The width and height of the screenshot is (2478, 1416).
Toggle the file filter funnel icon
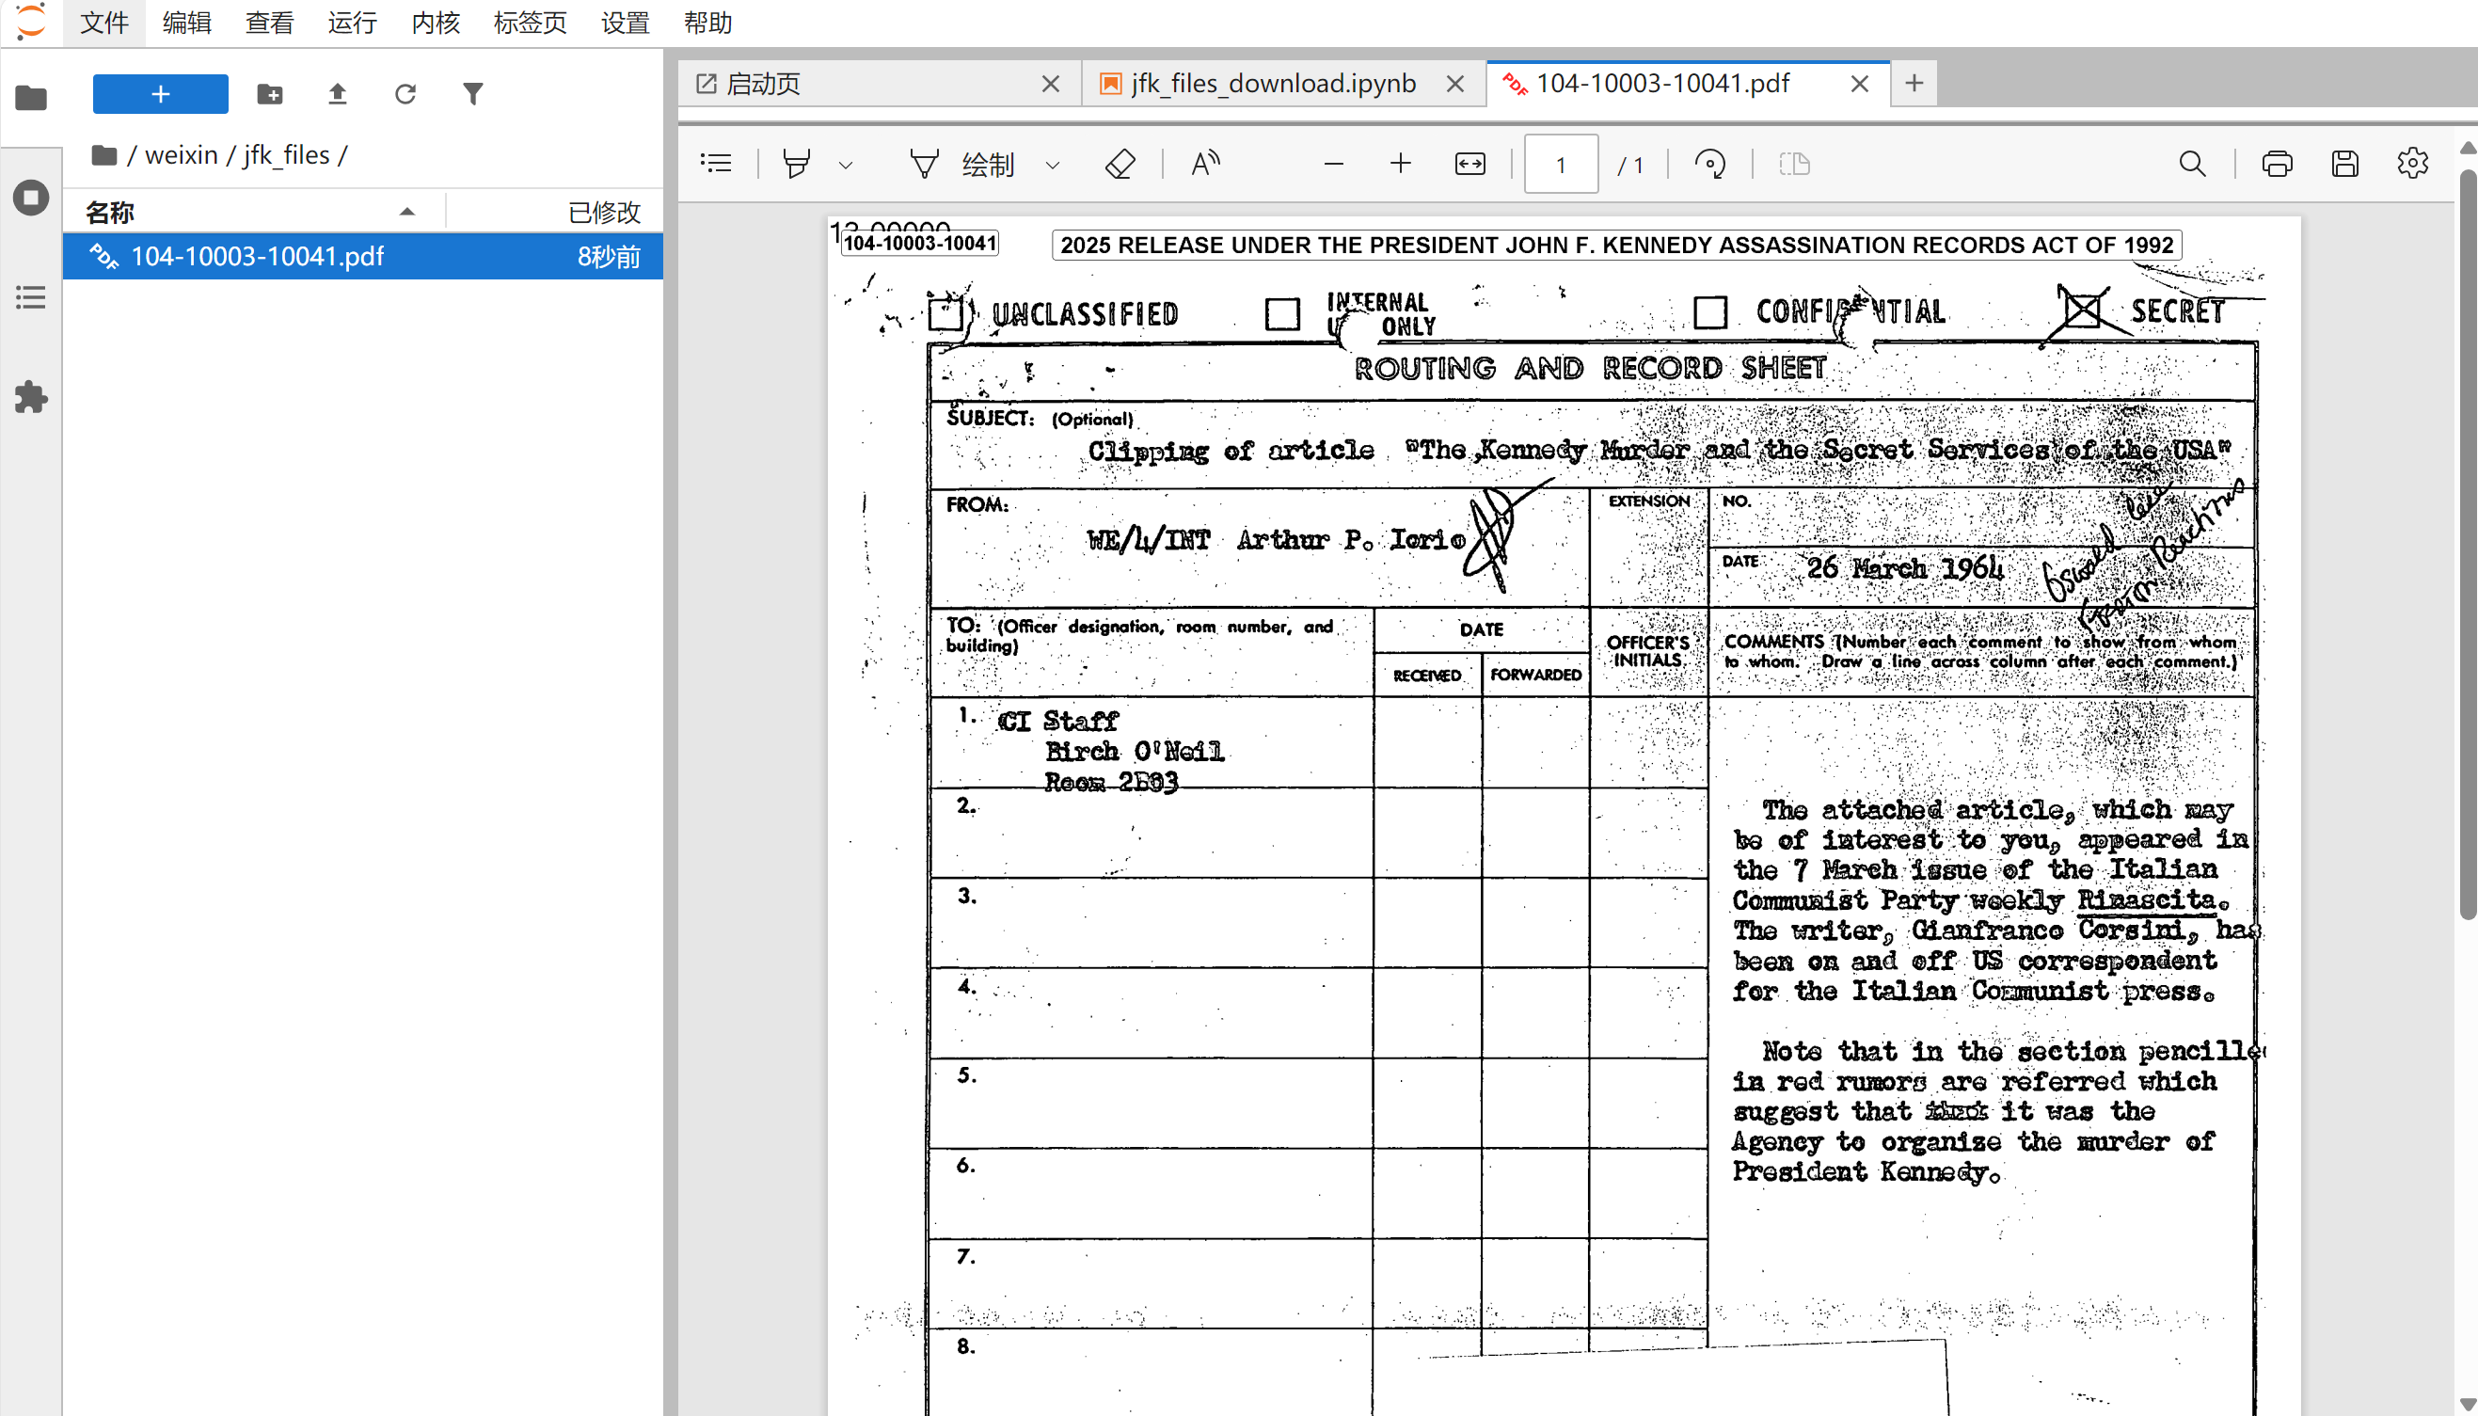pyautogui.click(x=472, y=94)
